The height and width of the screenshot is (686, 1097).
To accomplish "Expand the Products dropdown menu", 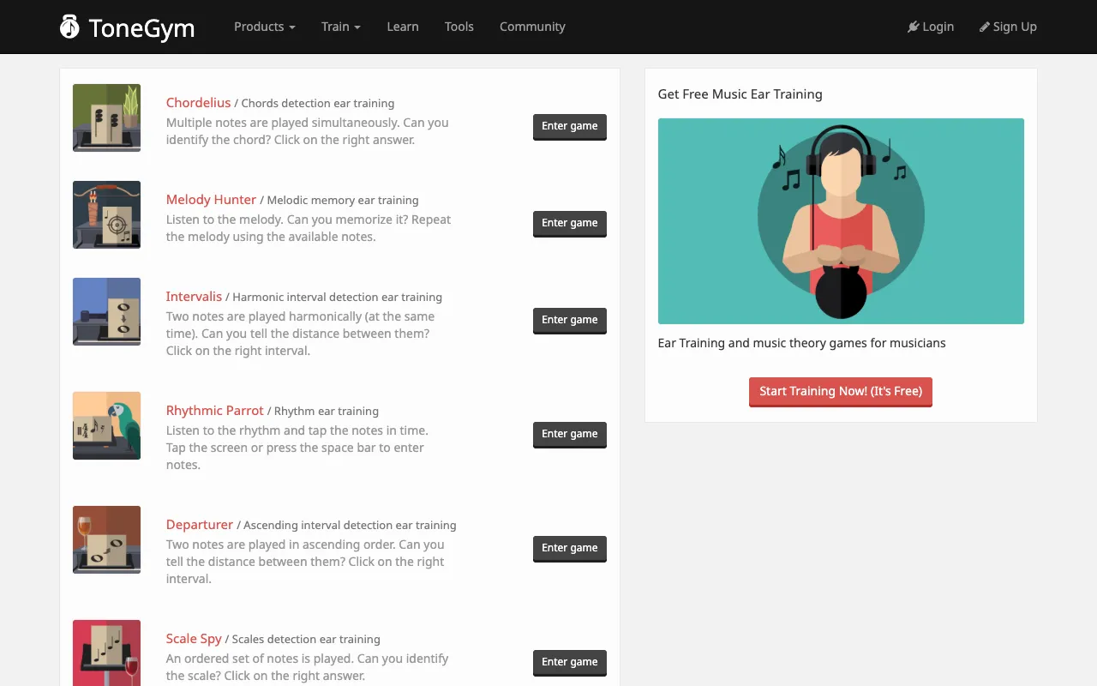I will point(265,27).
